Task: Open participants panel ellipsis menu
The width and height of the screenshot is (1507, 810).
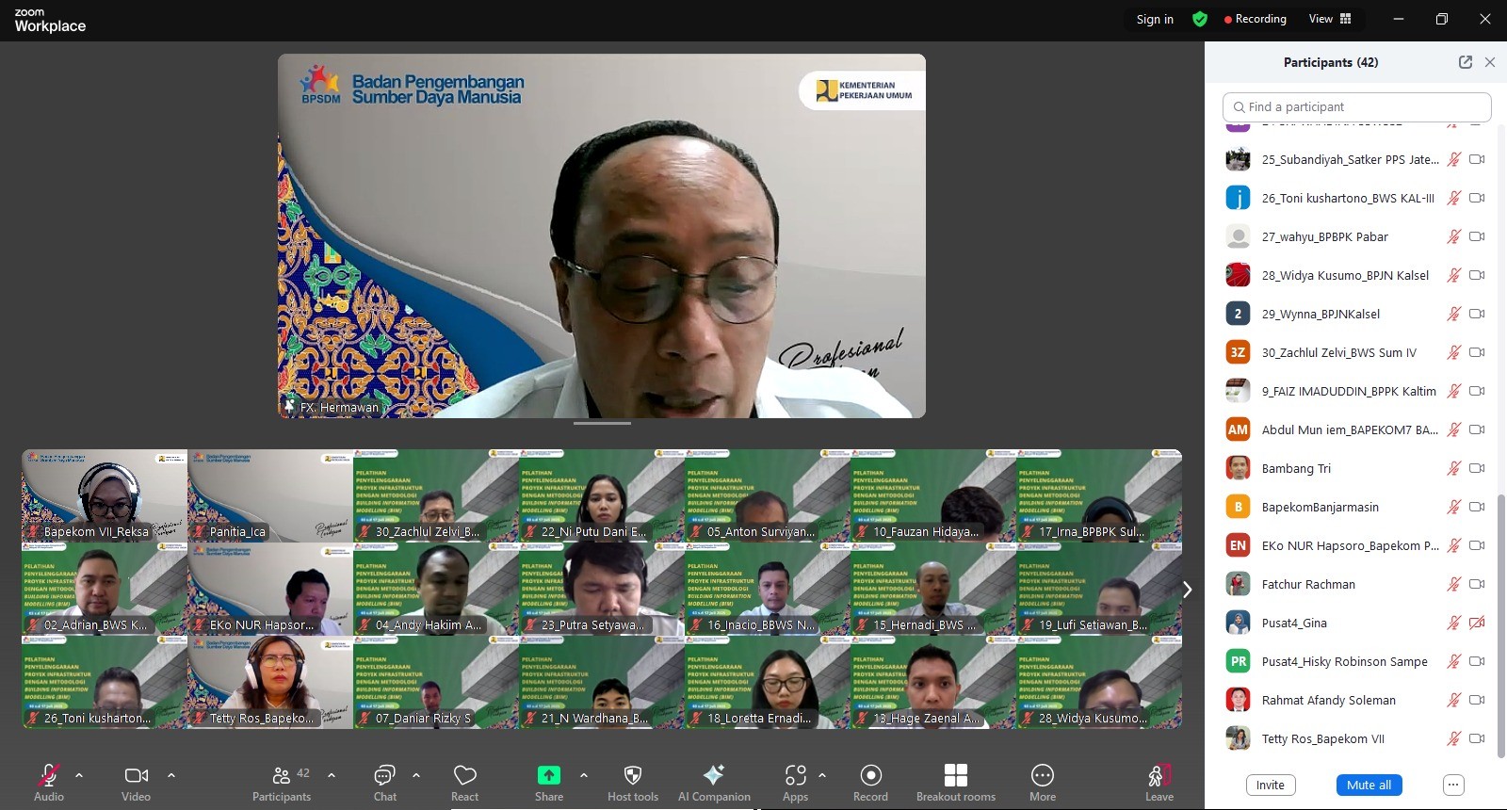Action: pos(1452,785)
